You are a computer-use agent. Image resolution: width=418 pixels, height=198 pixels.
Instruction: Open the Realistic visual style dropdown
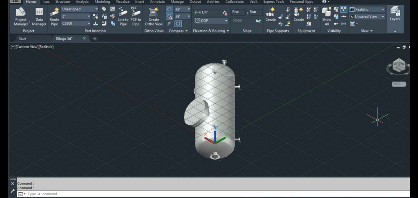[367, 9]
